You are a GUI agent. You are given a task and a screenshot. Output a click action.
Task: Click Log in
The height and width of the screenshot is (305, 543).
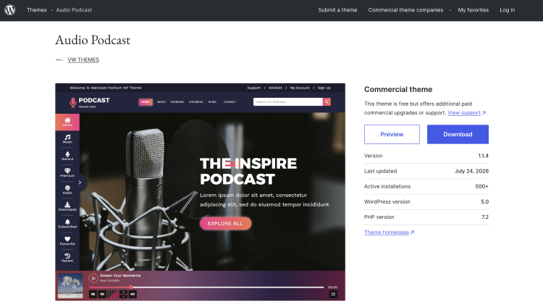point(507,10)
